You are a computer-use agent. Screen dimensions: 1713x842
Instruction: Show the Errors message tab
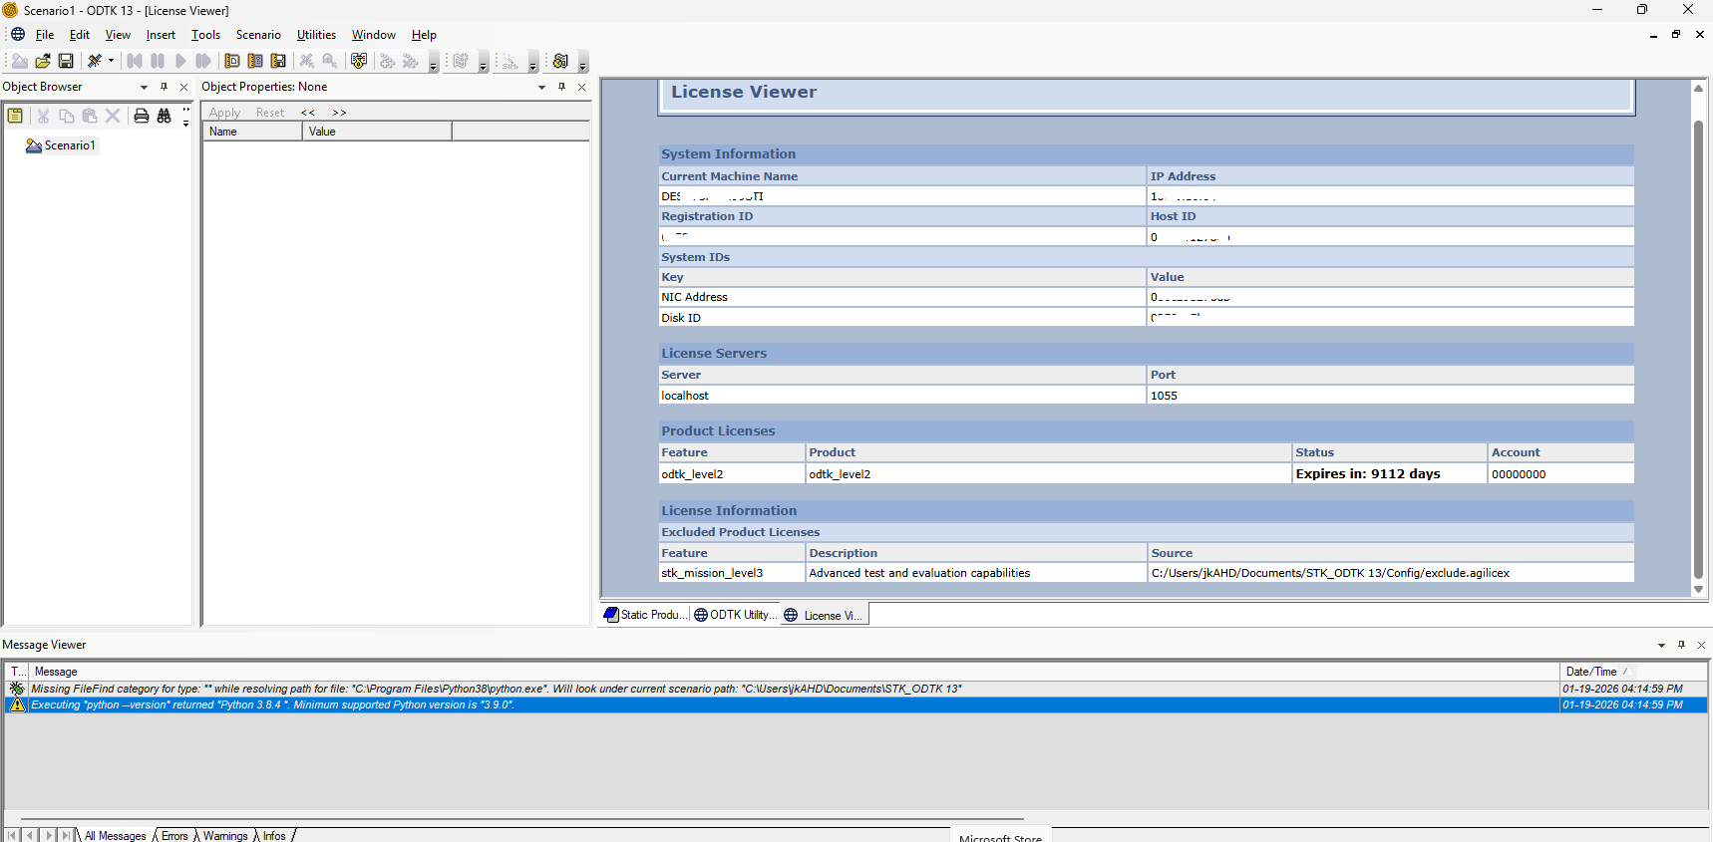click(x=174, y=836)
